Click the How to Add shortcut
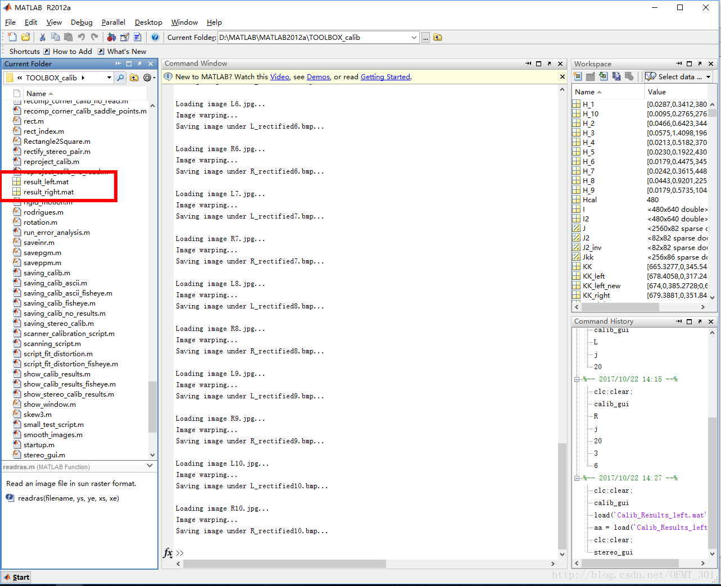This screenshot has height=586, width=721. (x=67, y=51)
